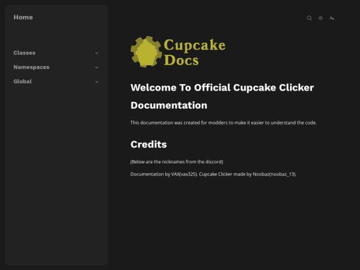Open the font size adjustment icon
Screen dimensions: 360x270
click(x=332, y=18)
